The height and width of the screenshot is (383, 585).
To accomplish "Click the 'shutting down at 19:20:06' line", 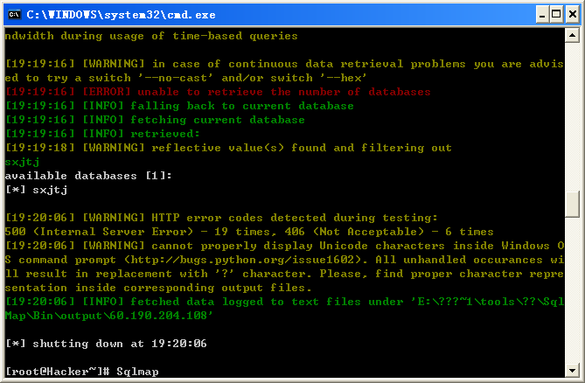I will 106,344.
